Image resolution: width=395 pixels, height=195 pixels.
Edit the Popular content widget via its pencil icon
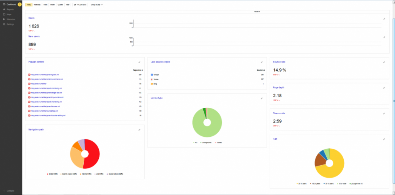[x=139, y=62]
